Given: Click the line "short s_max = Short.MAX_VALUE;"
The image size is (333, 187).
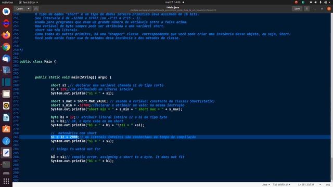Looking at the screenshot, I should tap(79, 101).
